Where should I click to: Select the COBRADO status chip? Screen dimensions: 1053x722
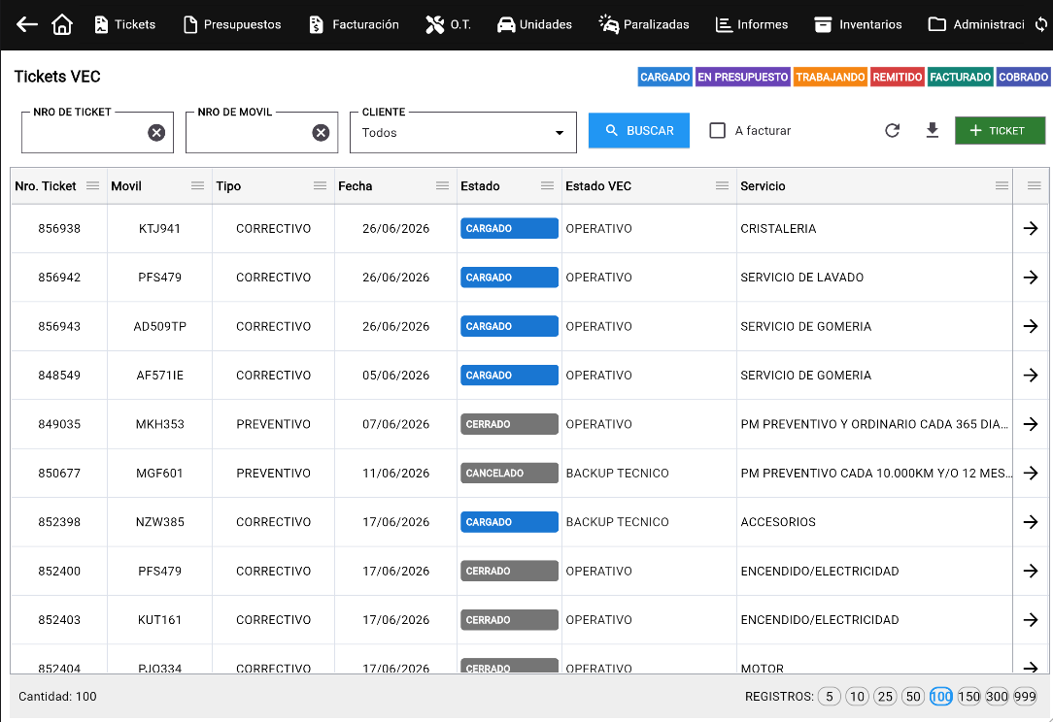click(1023, 77)
